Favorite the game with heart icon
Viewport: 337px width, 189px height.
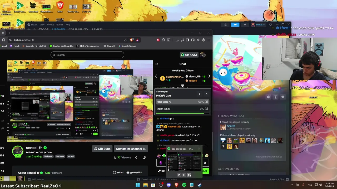coord(283,97)
